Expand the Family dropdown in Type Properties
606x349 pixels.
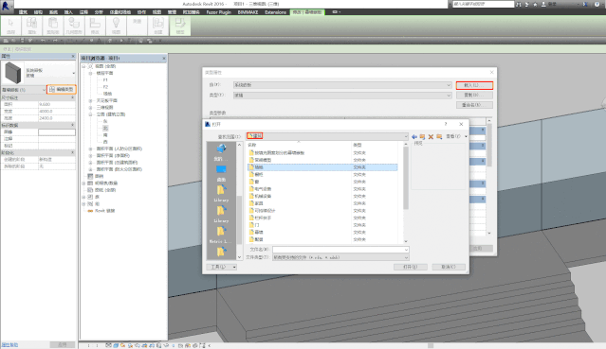click(x=342, y=85)
